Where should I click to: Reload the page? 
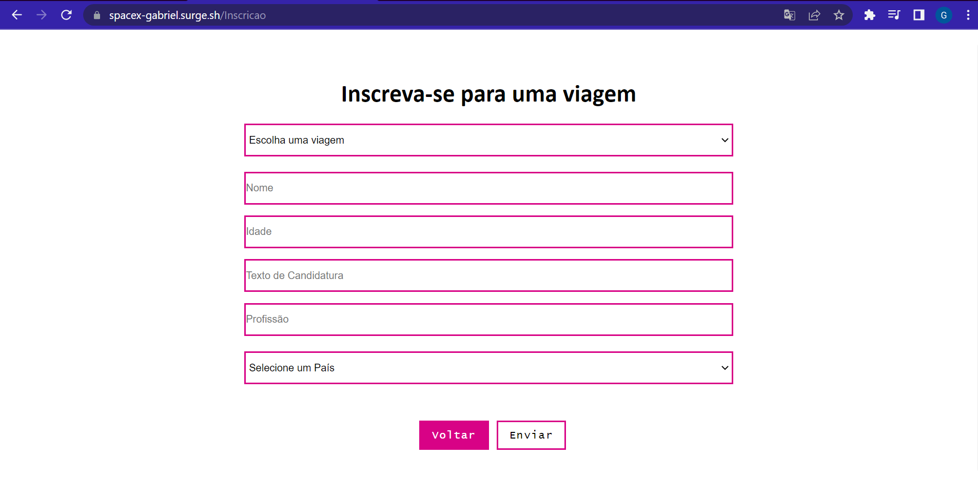pyautogui.click(x=67, y=15)
